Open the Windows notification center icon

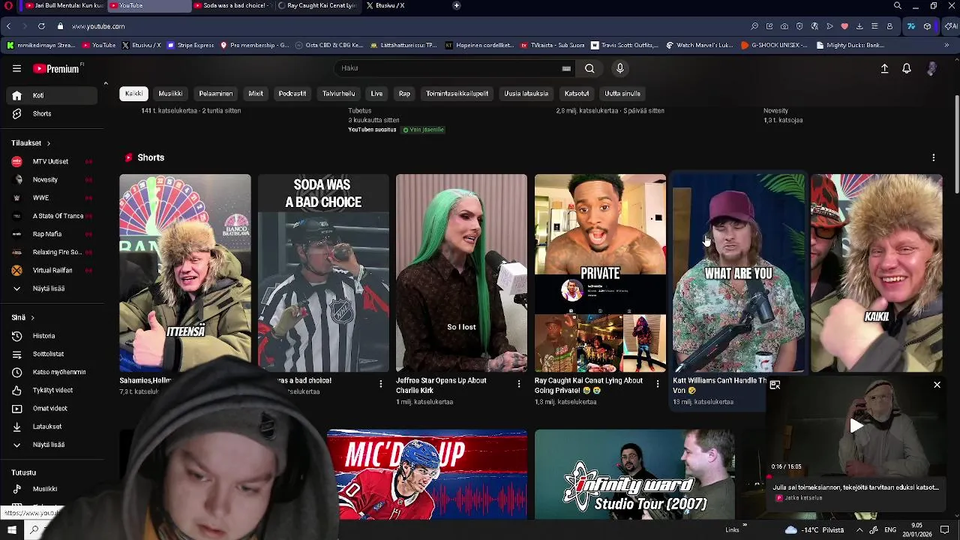(x=945, y=529)
